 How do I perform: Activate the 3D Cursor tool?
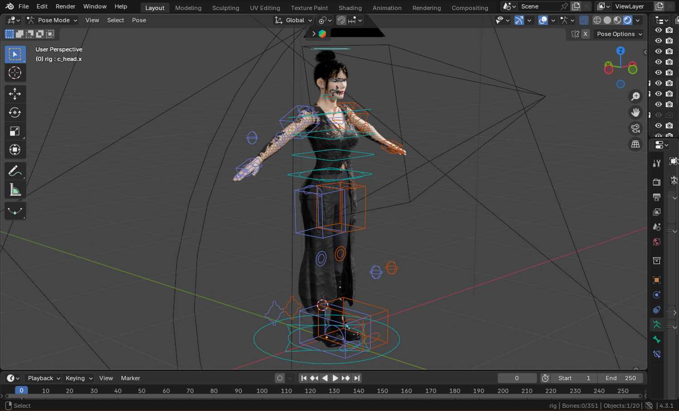(x=15, y=73)
